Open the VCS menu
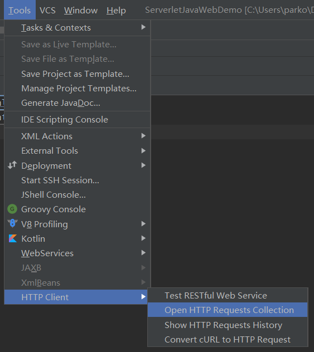The height and width of the screenshot is (352, 314). [x=47, y=11]
